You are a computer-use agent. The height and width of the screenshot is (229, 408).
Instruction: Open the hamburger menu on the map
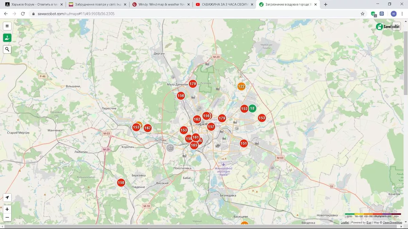coord(7,26)
